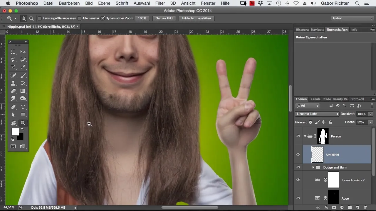This screenshot has height=211, width=376.
Task: Select the Move tool
Action: point(23,52)
